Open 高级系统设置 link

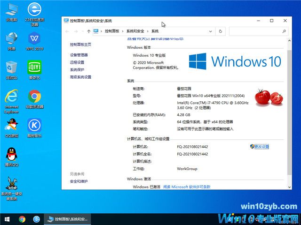[80, 77]
